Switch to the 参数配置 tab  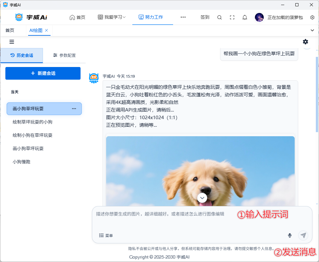(64, 55)
